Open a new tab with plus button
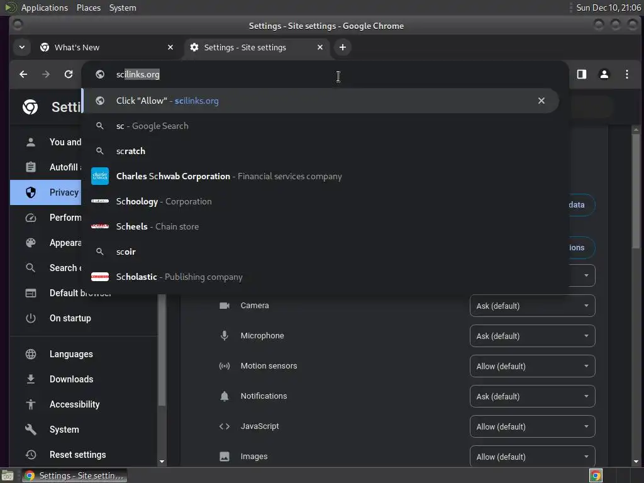The height and width of the screenshot is (483, 644). pyautogui.click(x=343, y=47)
